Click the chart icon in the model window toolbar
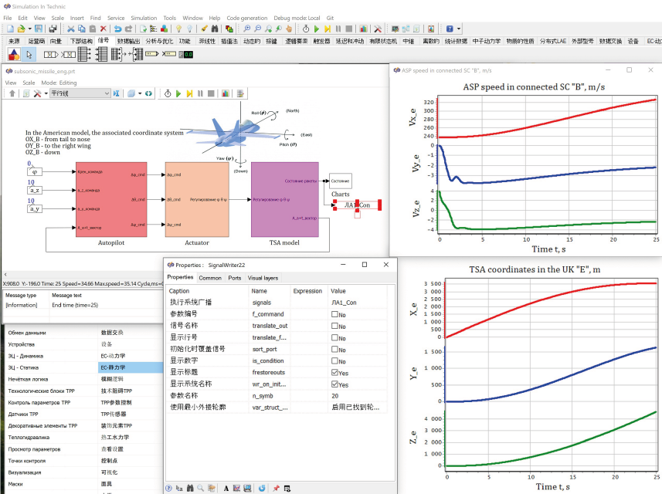This screenshot has width=662, height=494. [225, 93]
